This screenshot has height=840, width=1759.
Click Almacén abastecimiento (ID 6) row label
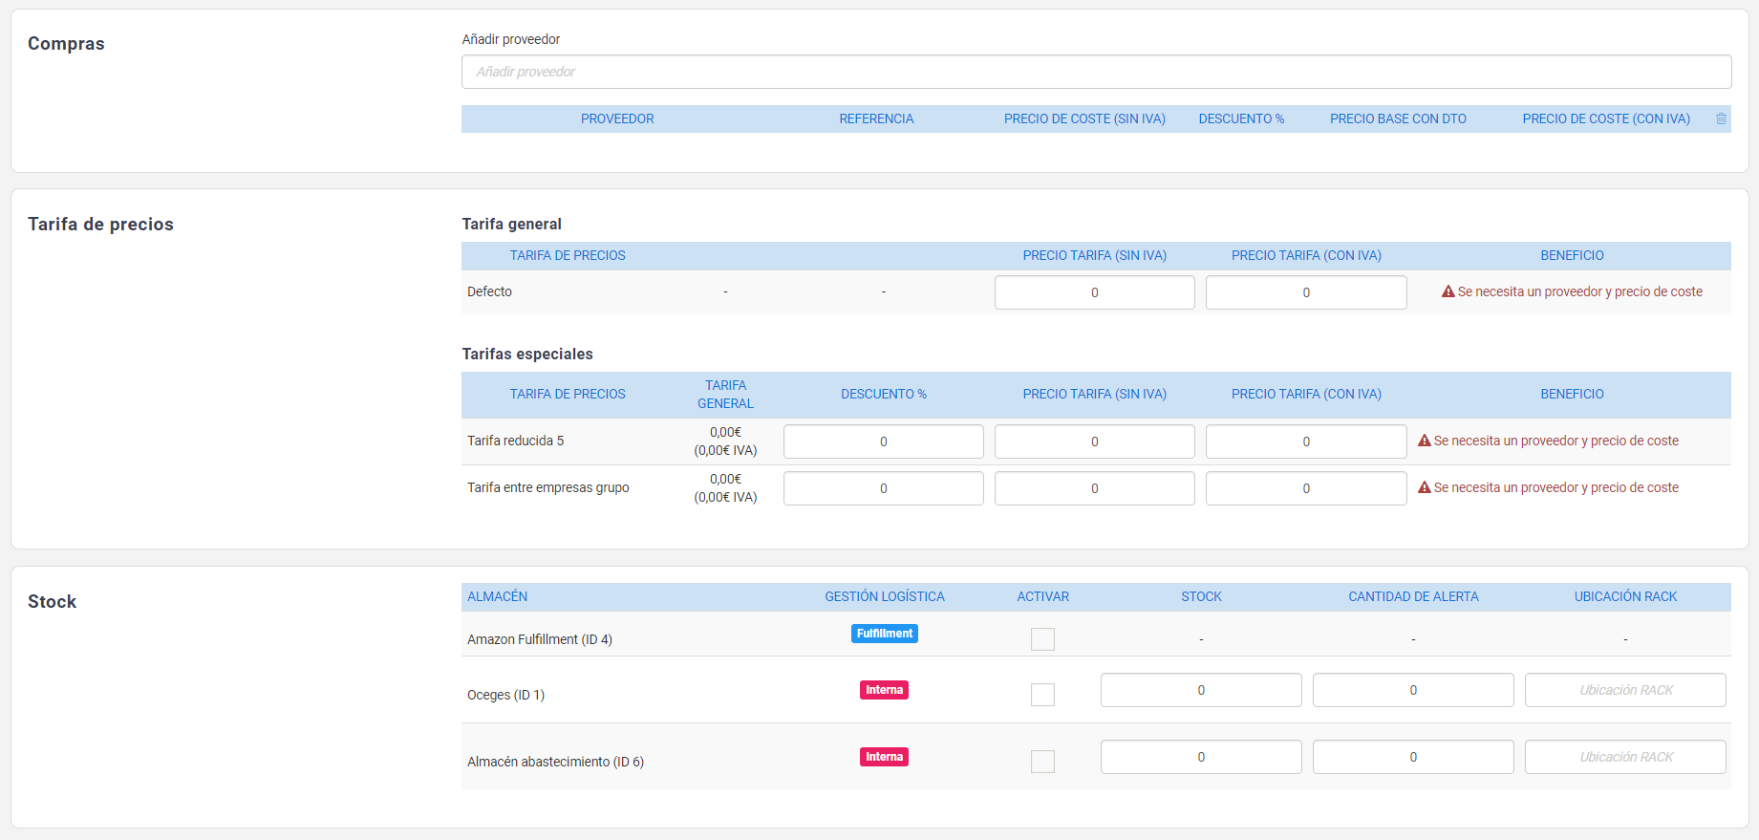pos(555,762)
